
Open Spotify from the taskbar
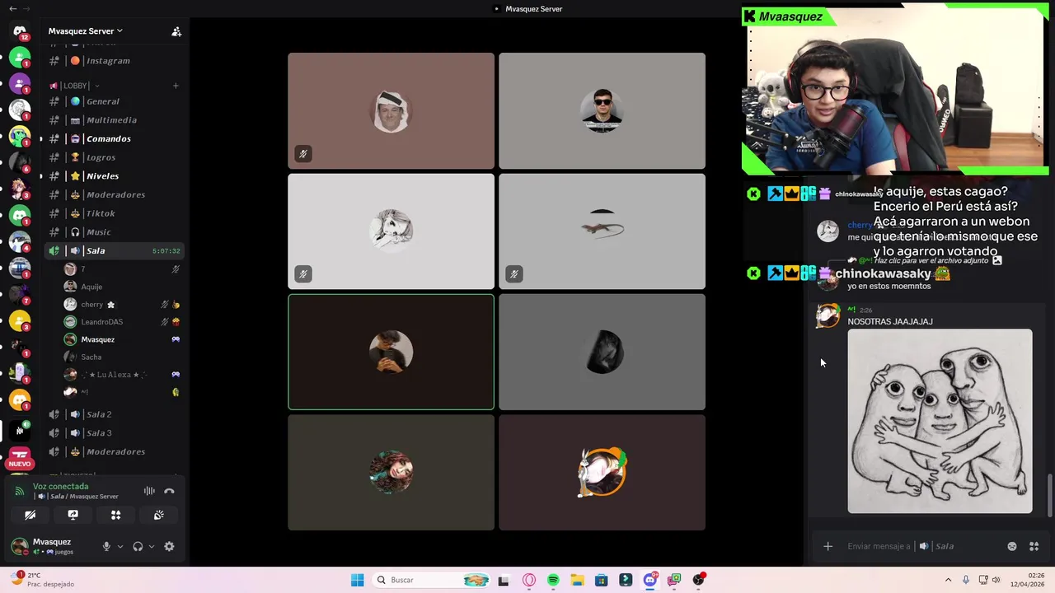(553, 580)
